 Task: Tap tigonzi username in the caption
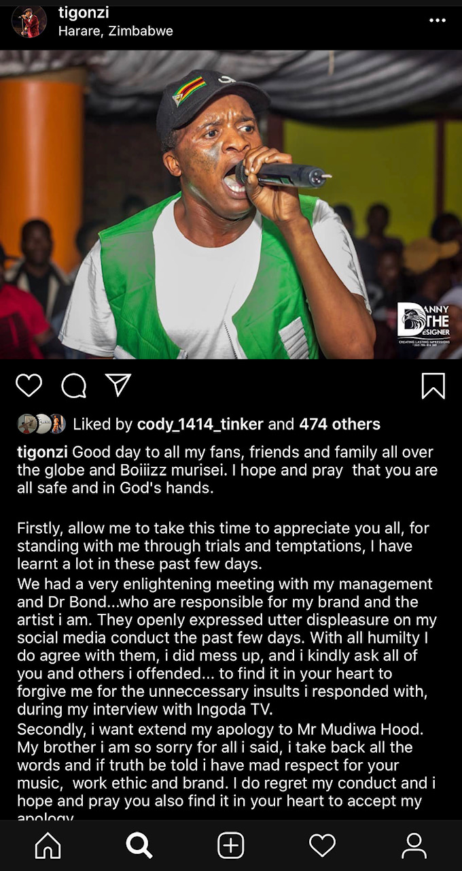[x=42, y=453]
